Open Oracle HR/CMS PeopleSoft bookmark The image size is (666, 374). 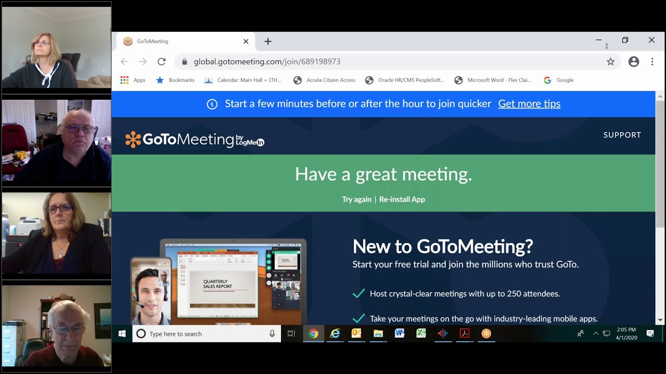(405, 80)
